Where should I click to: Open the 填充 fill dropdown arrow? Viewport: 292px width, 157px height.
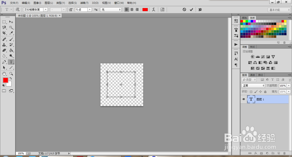[289, 91]
